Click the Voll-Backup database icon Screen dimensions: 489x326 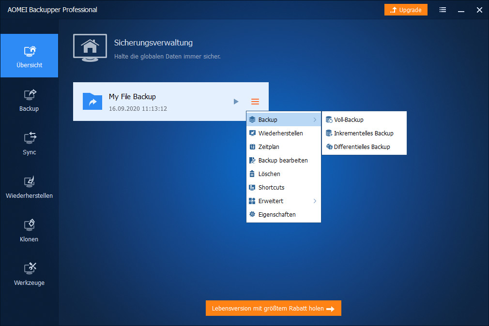click(x=329, y=119)
